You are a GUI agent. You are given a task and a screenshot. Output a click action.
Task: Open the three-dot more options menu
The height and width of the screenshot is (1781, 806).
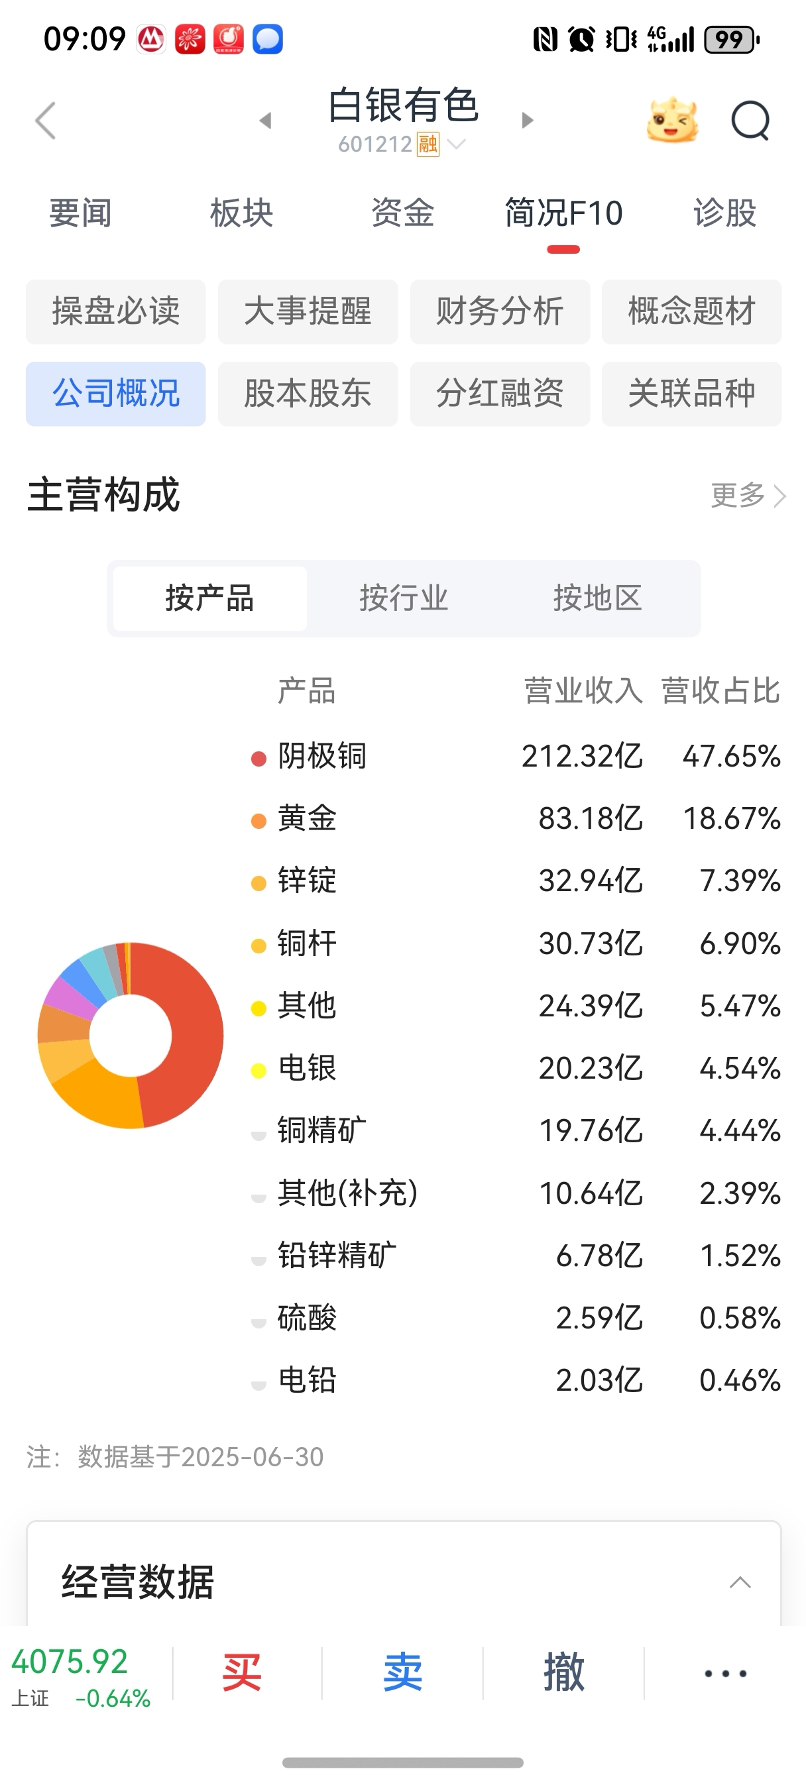click(x=725, y=1674)
